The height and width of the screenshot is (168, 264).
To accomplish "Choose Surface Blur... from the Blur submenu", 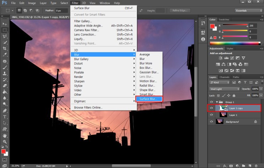I will pyautogui.click(x=149, y=99).
